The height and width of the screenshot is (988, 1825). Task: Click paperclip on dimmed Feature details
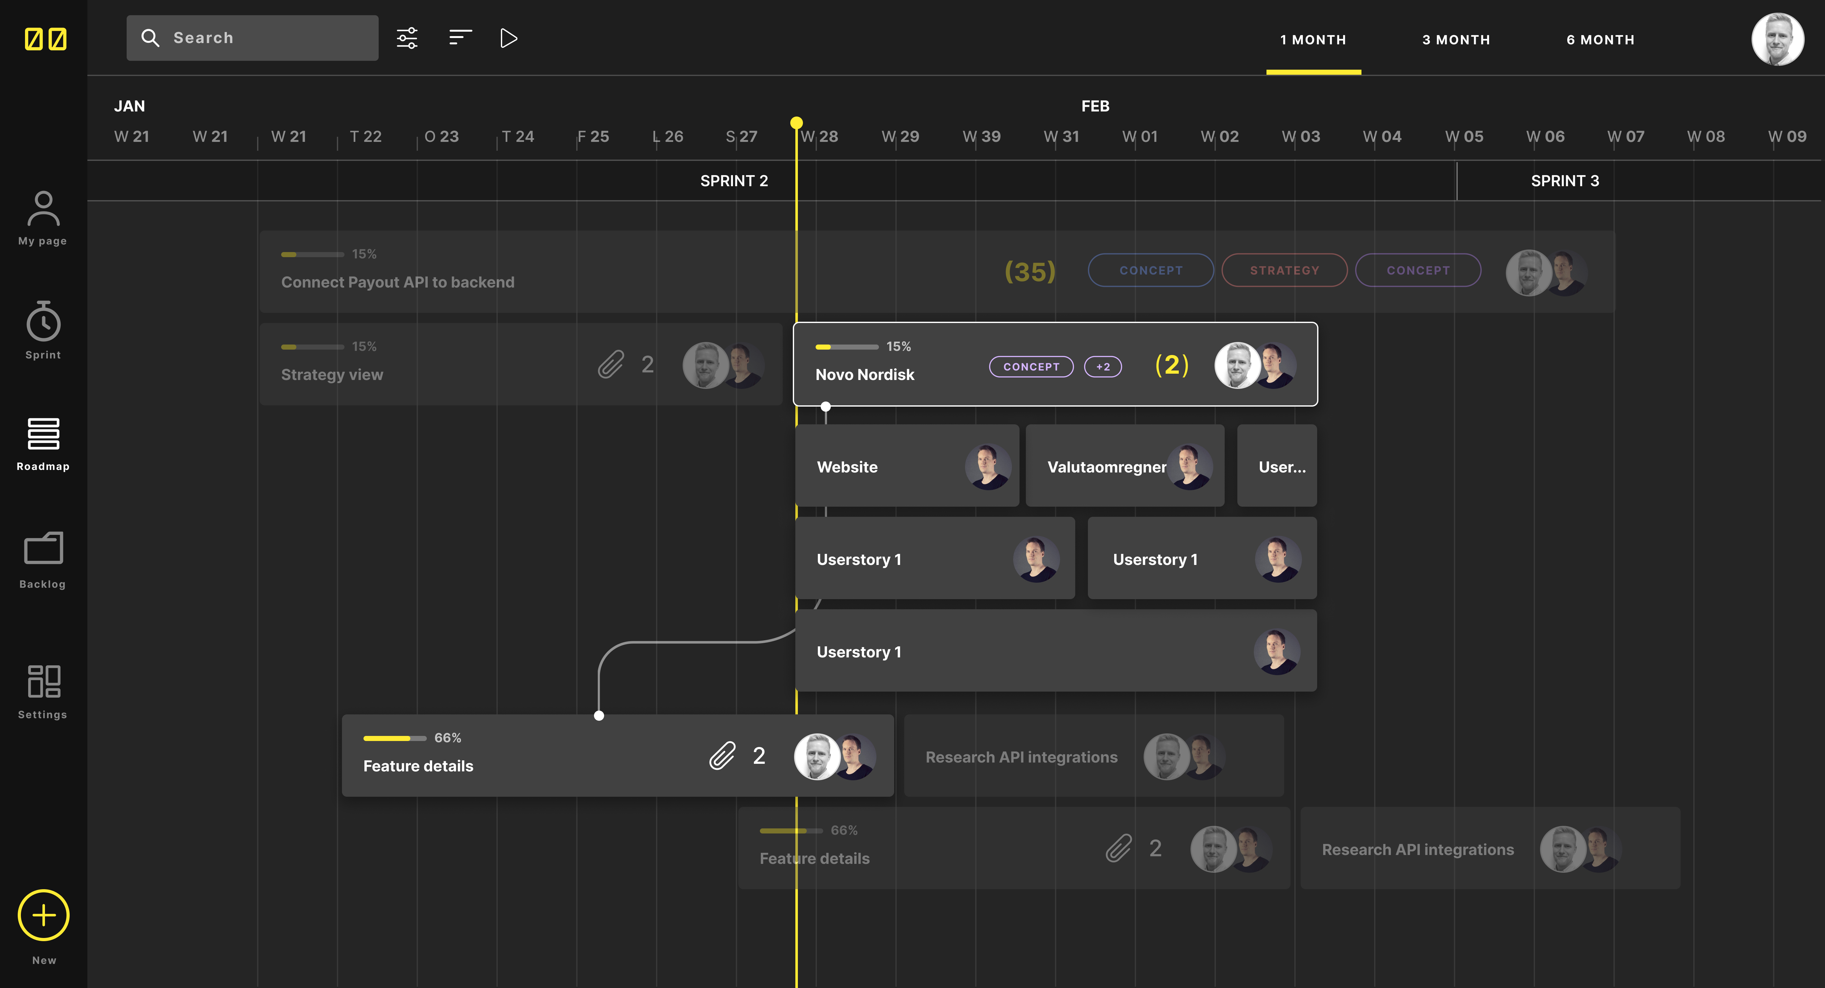click(1119, 848)
